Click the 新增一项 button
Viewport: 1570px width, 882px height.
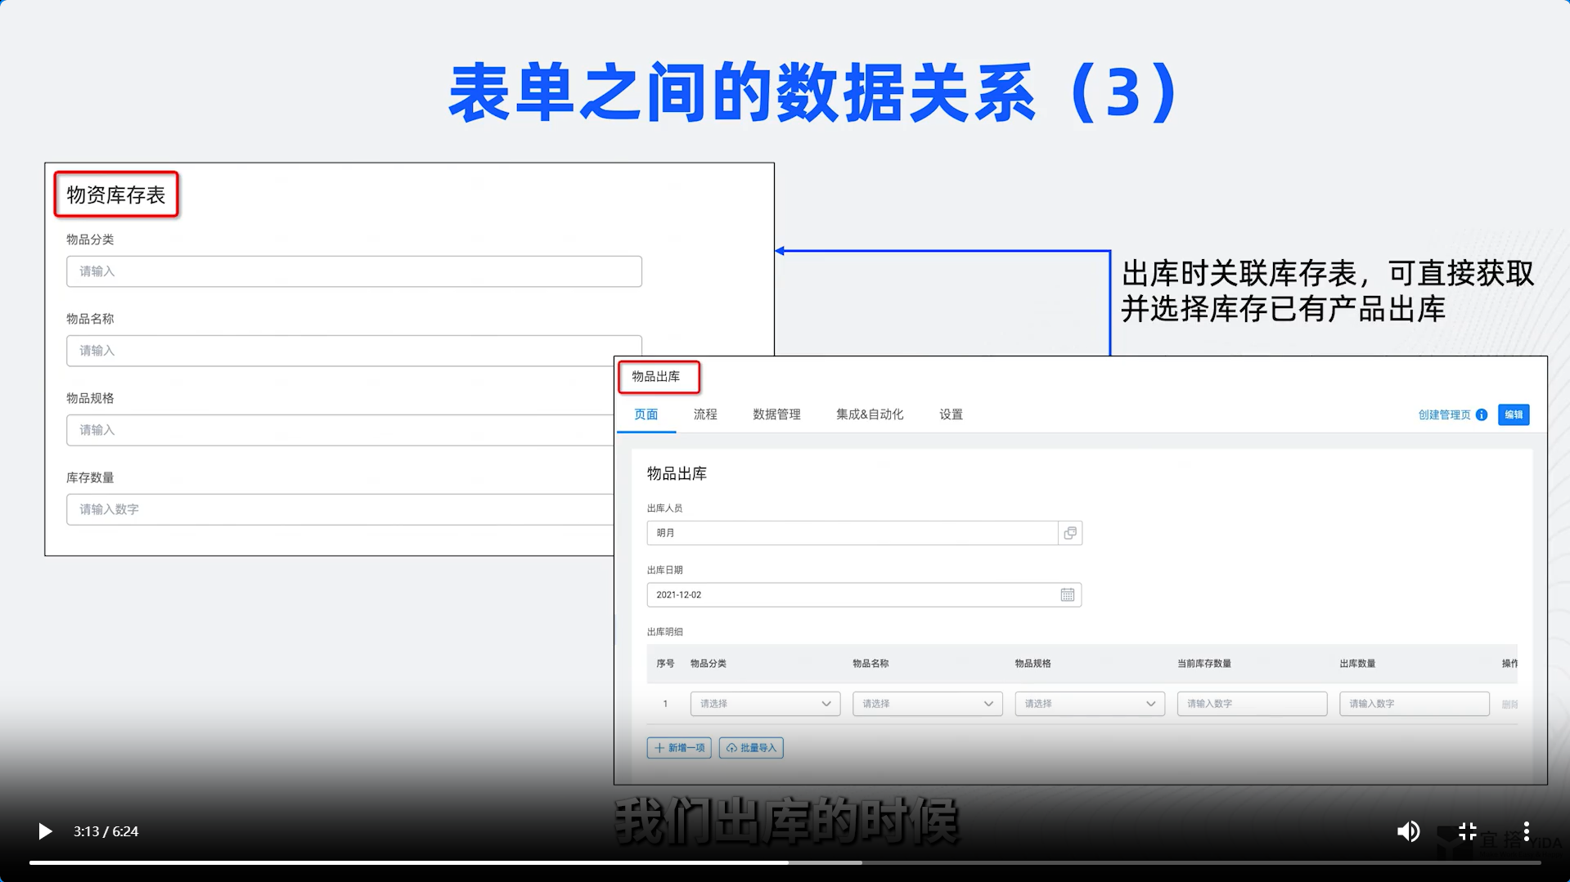679,748
